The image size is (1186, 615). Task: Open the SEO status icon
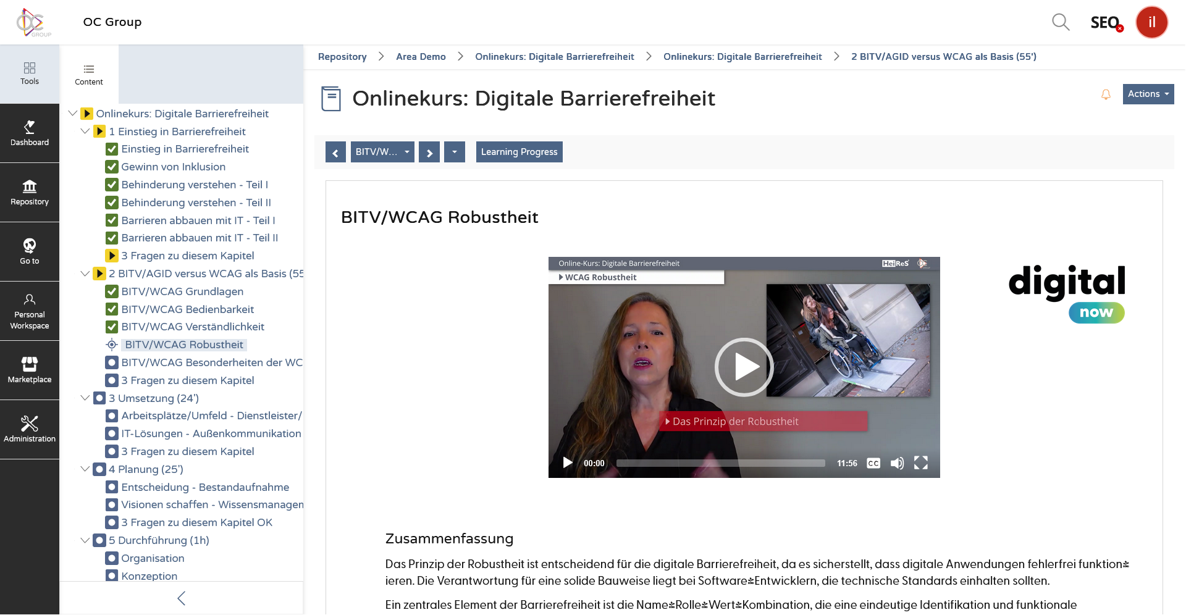click(x=1106, y=23)
